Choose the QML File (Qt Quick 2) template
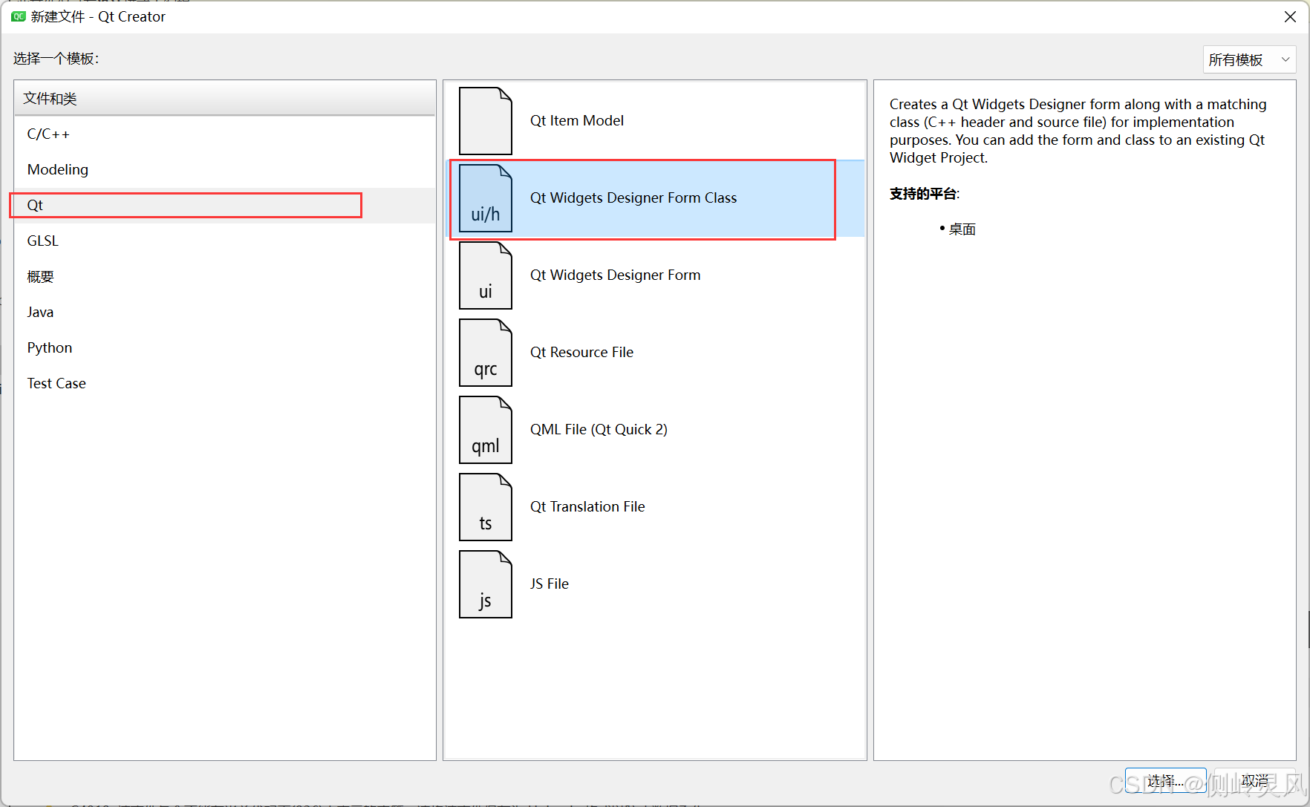Viewport: 1310px width, 807px height. pos(655,430)
